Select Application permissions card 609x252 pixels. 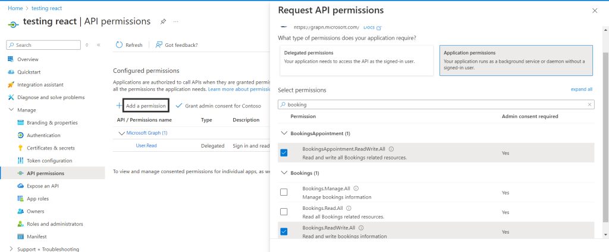tap(516, 60)
